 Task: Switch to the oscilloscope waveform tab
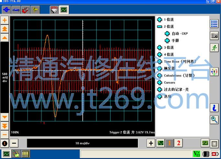pyautogui.click(x=64, y=10)
